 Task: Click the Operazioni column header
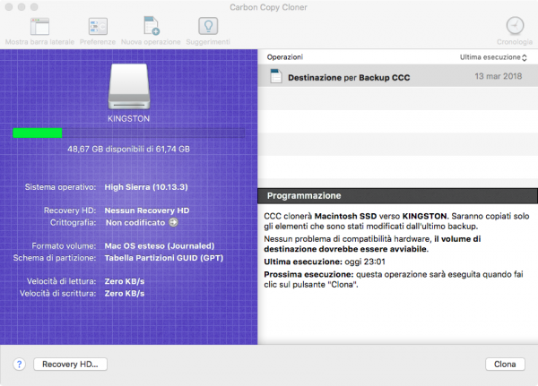click(285, 56)
